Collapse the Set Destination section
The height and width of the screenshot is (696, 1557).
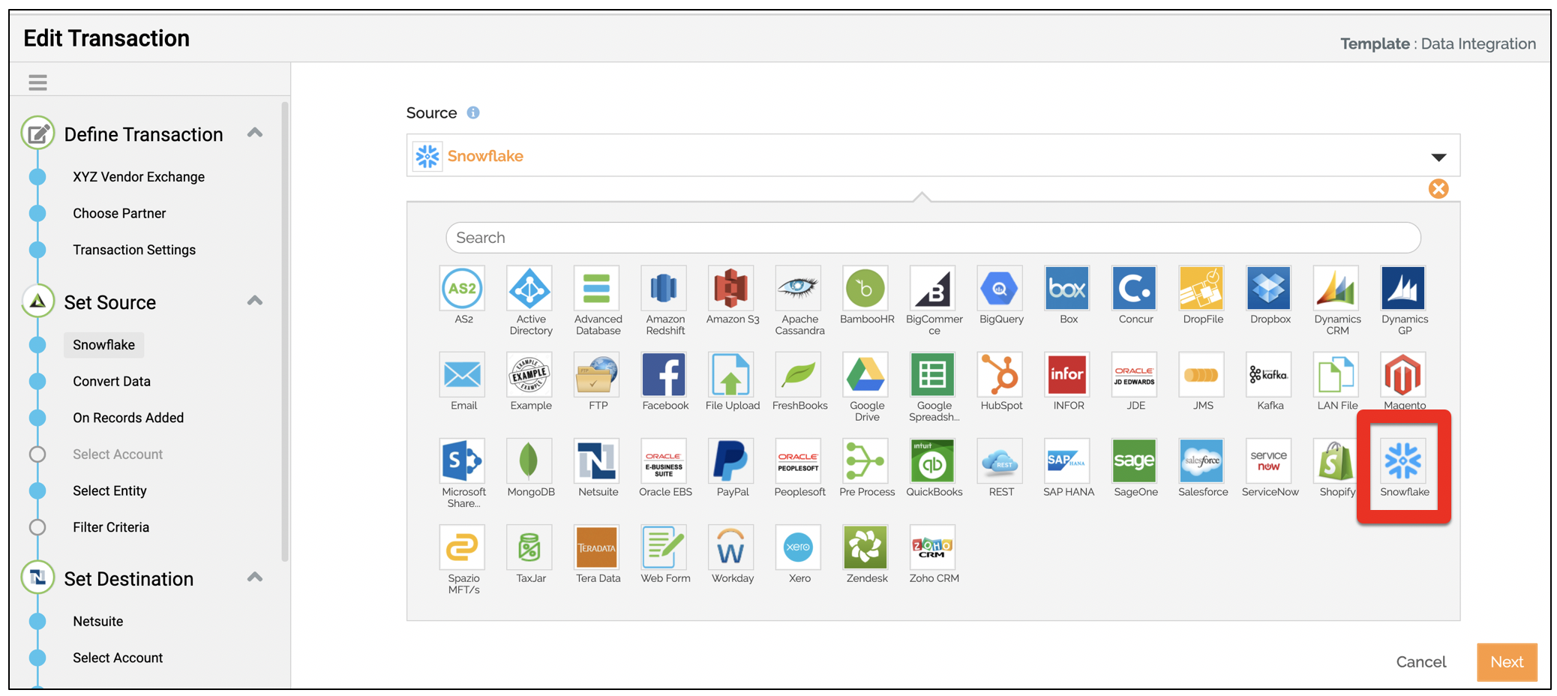(255, 577)
